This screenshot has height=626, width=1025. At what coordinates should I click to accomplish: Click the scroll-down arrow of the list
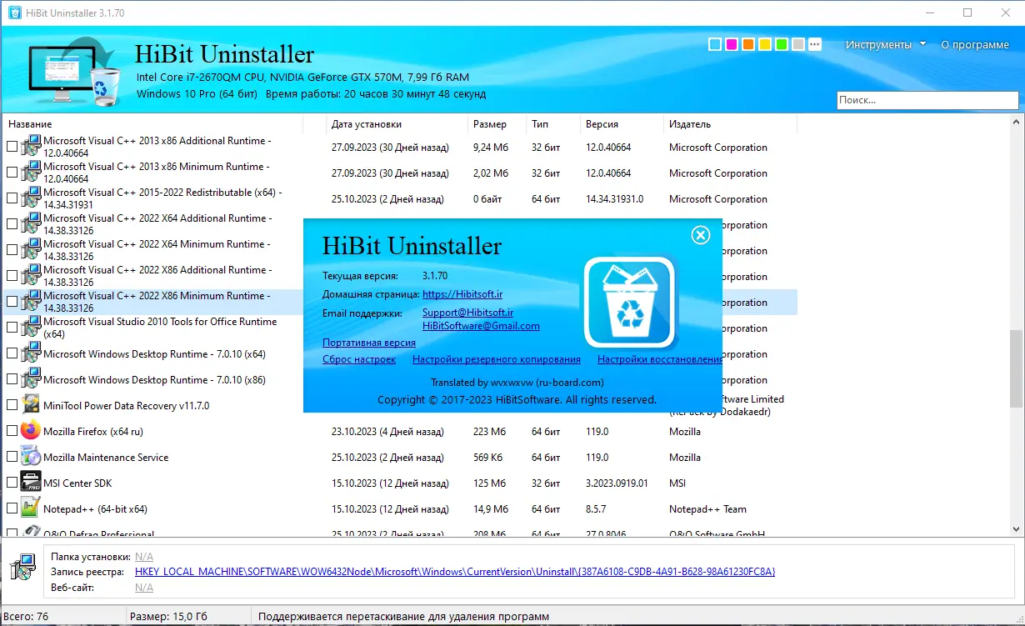[x=1015, y=528]
